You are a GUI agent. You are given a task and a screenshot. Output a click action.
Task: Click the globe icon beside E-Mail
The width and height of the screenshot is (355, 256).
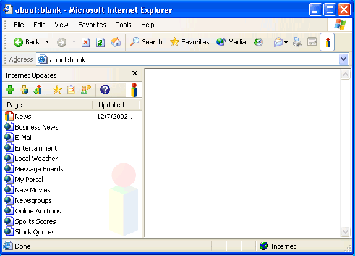click(9, 138)
